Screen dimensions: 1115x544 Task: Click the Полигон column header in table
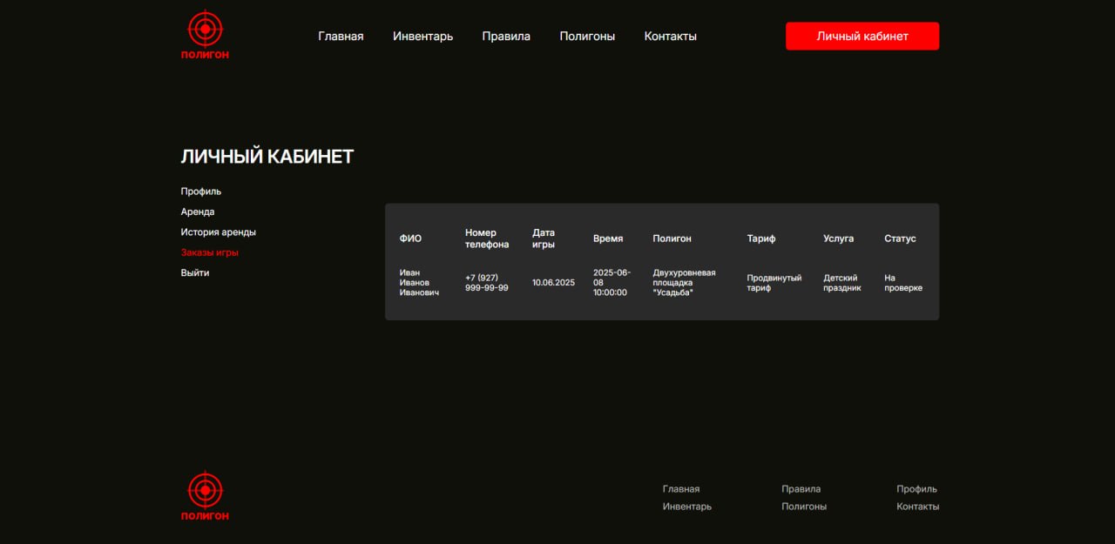tap(672, 238)
